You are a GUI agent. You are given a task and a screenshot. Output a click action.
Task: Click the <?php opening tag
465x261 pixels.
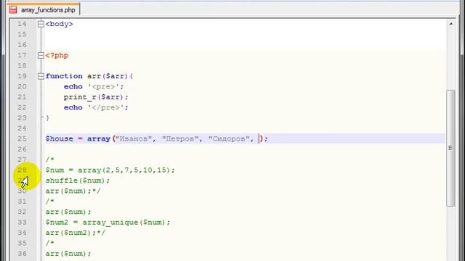click(57, 55)
